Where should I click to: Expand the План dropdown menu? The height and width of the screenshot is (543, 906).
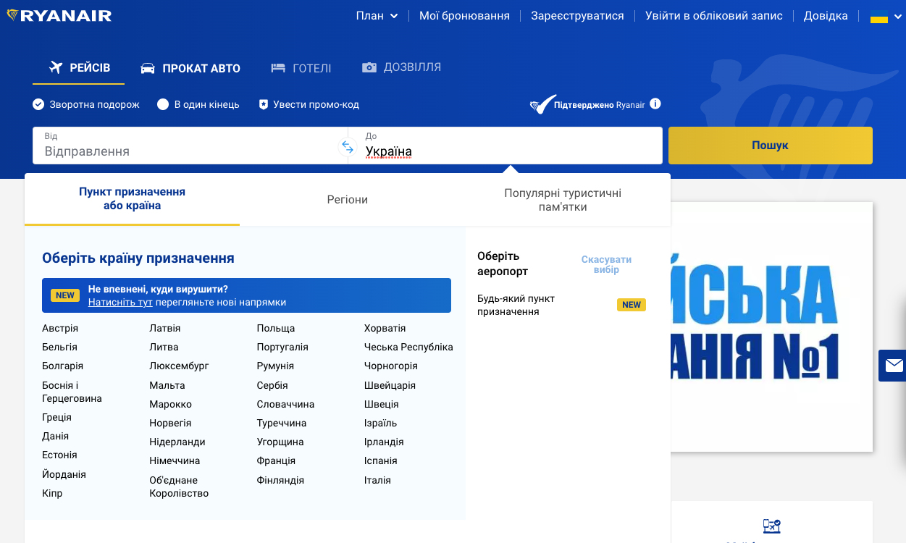click(x=377, y=15)
